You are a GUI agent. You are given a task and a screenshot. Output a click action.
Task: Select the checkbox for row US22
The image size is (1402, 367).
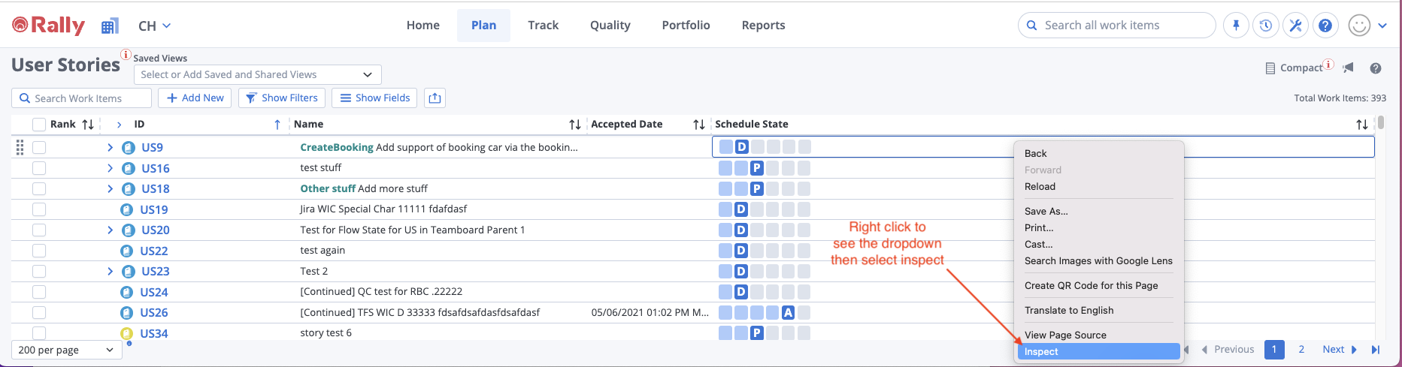(x=39, y=251)
